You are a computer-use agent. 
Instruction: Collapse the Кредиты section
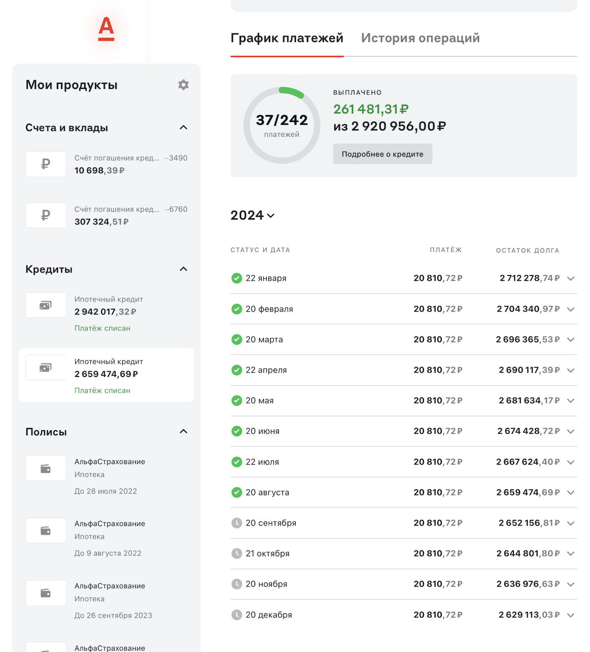tap(183, 269)
